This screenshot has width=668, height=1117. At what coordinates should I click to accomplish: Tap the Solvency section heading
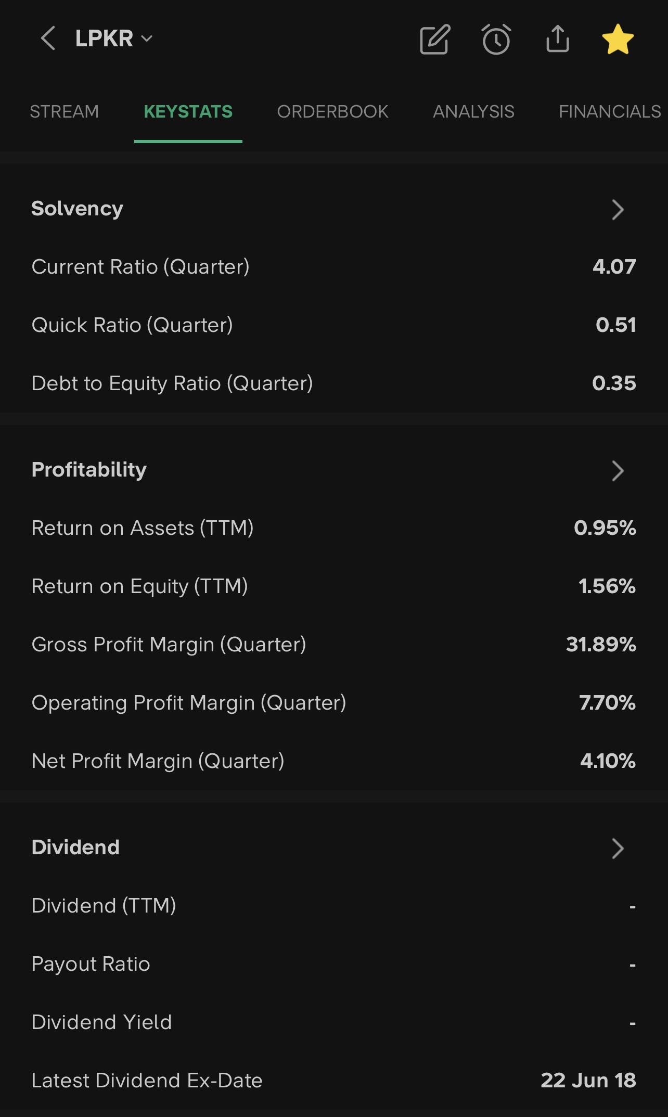77,209
